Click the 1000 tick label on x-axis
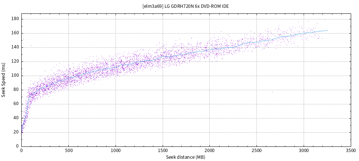 pos(116,151)
